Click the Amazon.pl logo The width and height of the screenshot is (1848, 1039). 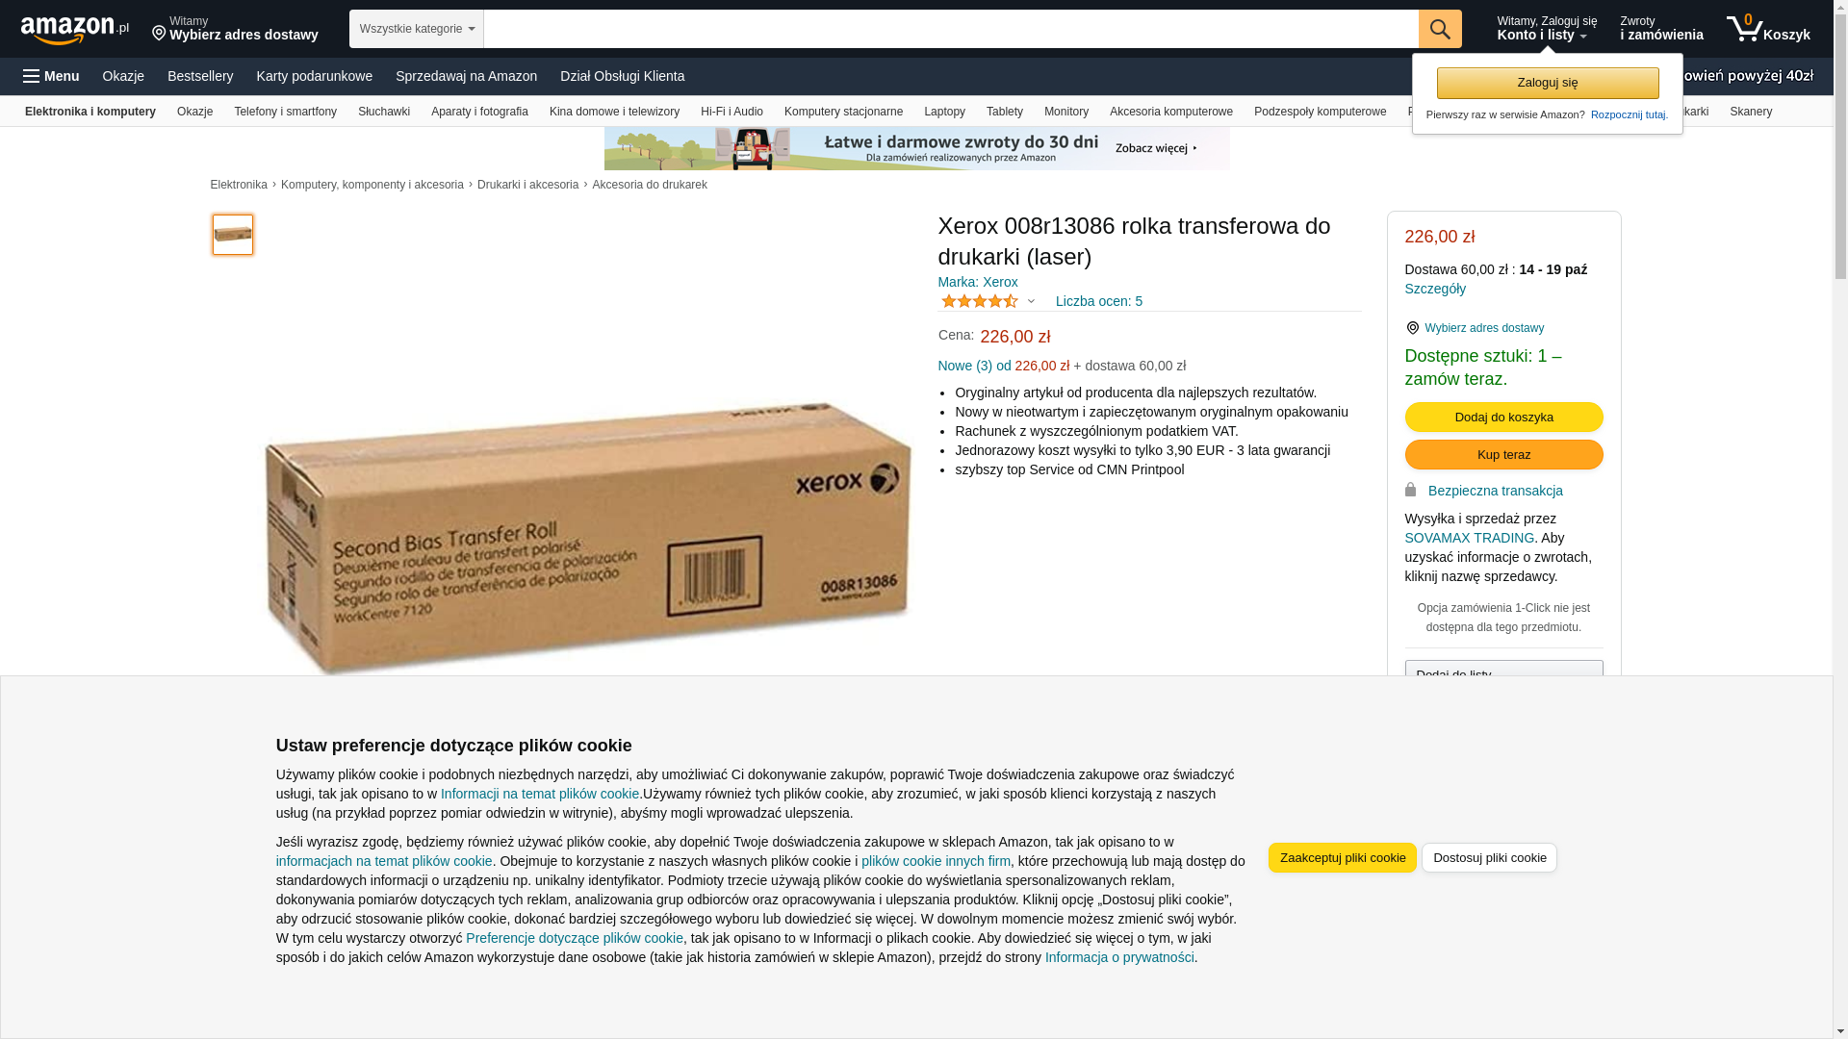(74, 30)
